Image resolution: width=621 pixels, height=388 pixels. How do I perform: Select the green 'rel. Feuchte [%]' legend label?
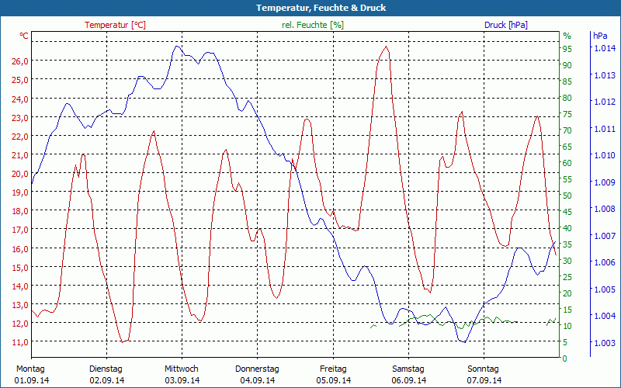click(x=313, y=25)
